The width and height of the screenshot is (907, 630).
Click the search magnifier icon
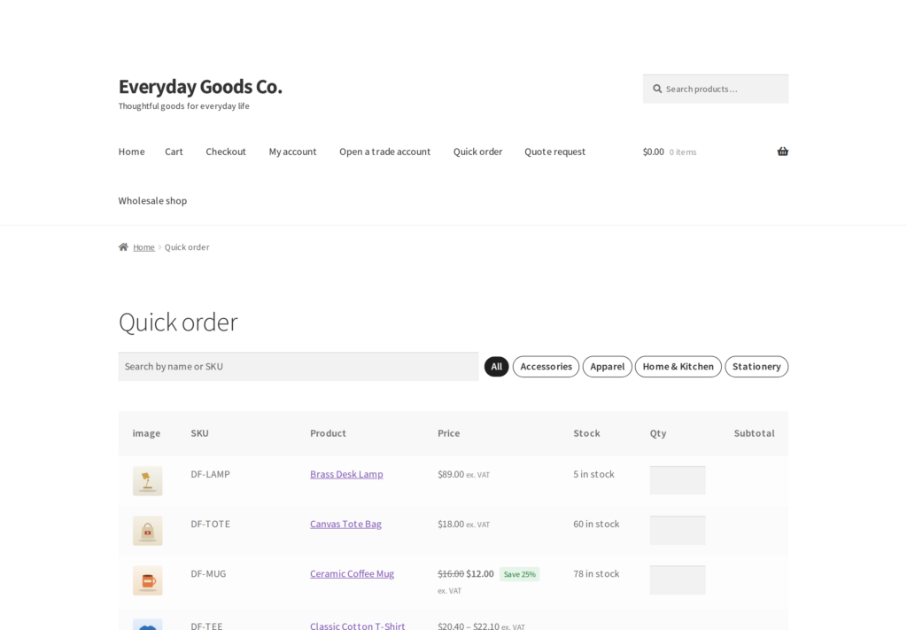pyautogui.click(x=657, y=89)
